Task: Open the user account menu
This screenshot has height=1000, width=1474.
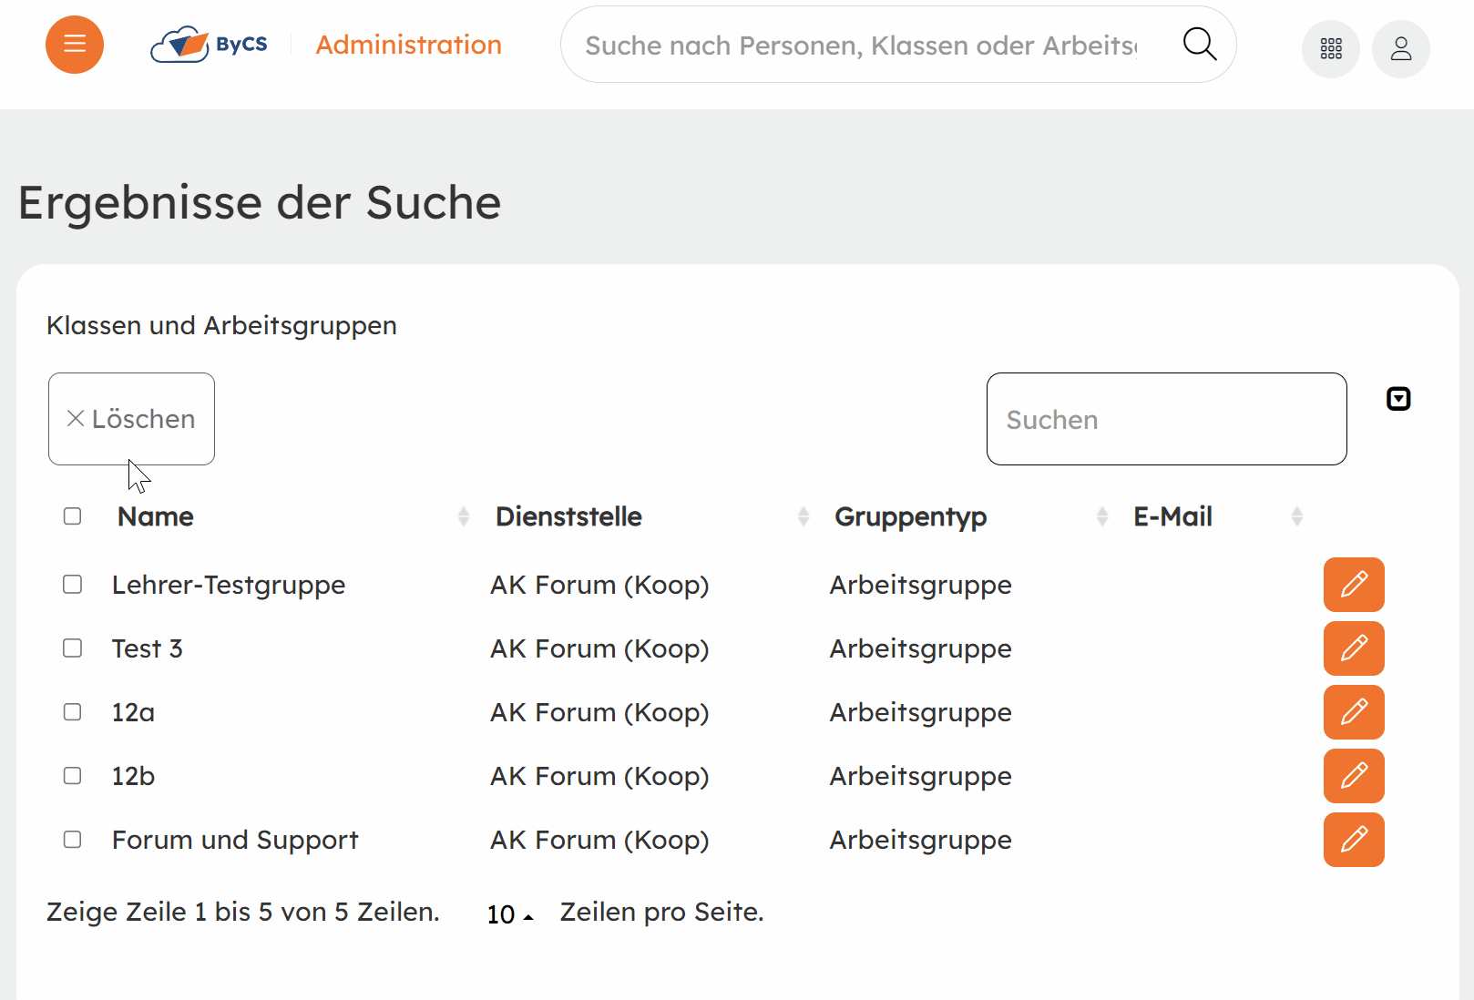Action: 1400,48
